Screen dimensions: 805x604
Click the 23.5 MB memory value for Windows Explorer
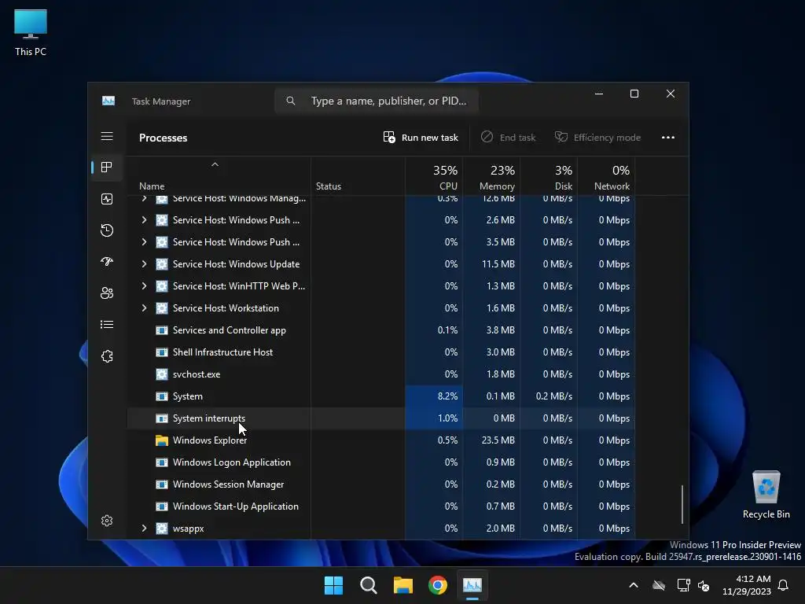498,440
